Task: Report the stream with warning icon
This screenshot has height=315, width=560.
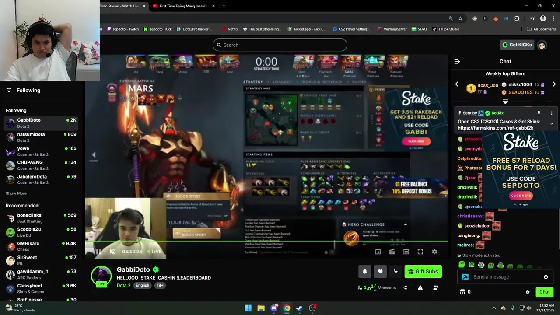Action: click(x=420, y=287)
